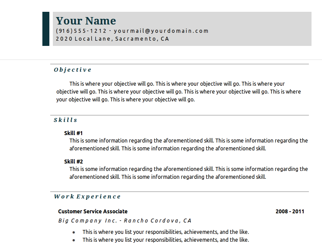Screen dimensions: 322x247
Task: Click the Skills section heading
Action: [x=66, y=120]
